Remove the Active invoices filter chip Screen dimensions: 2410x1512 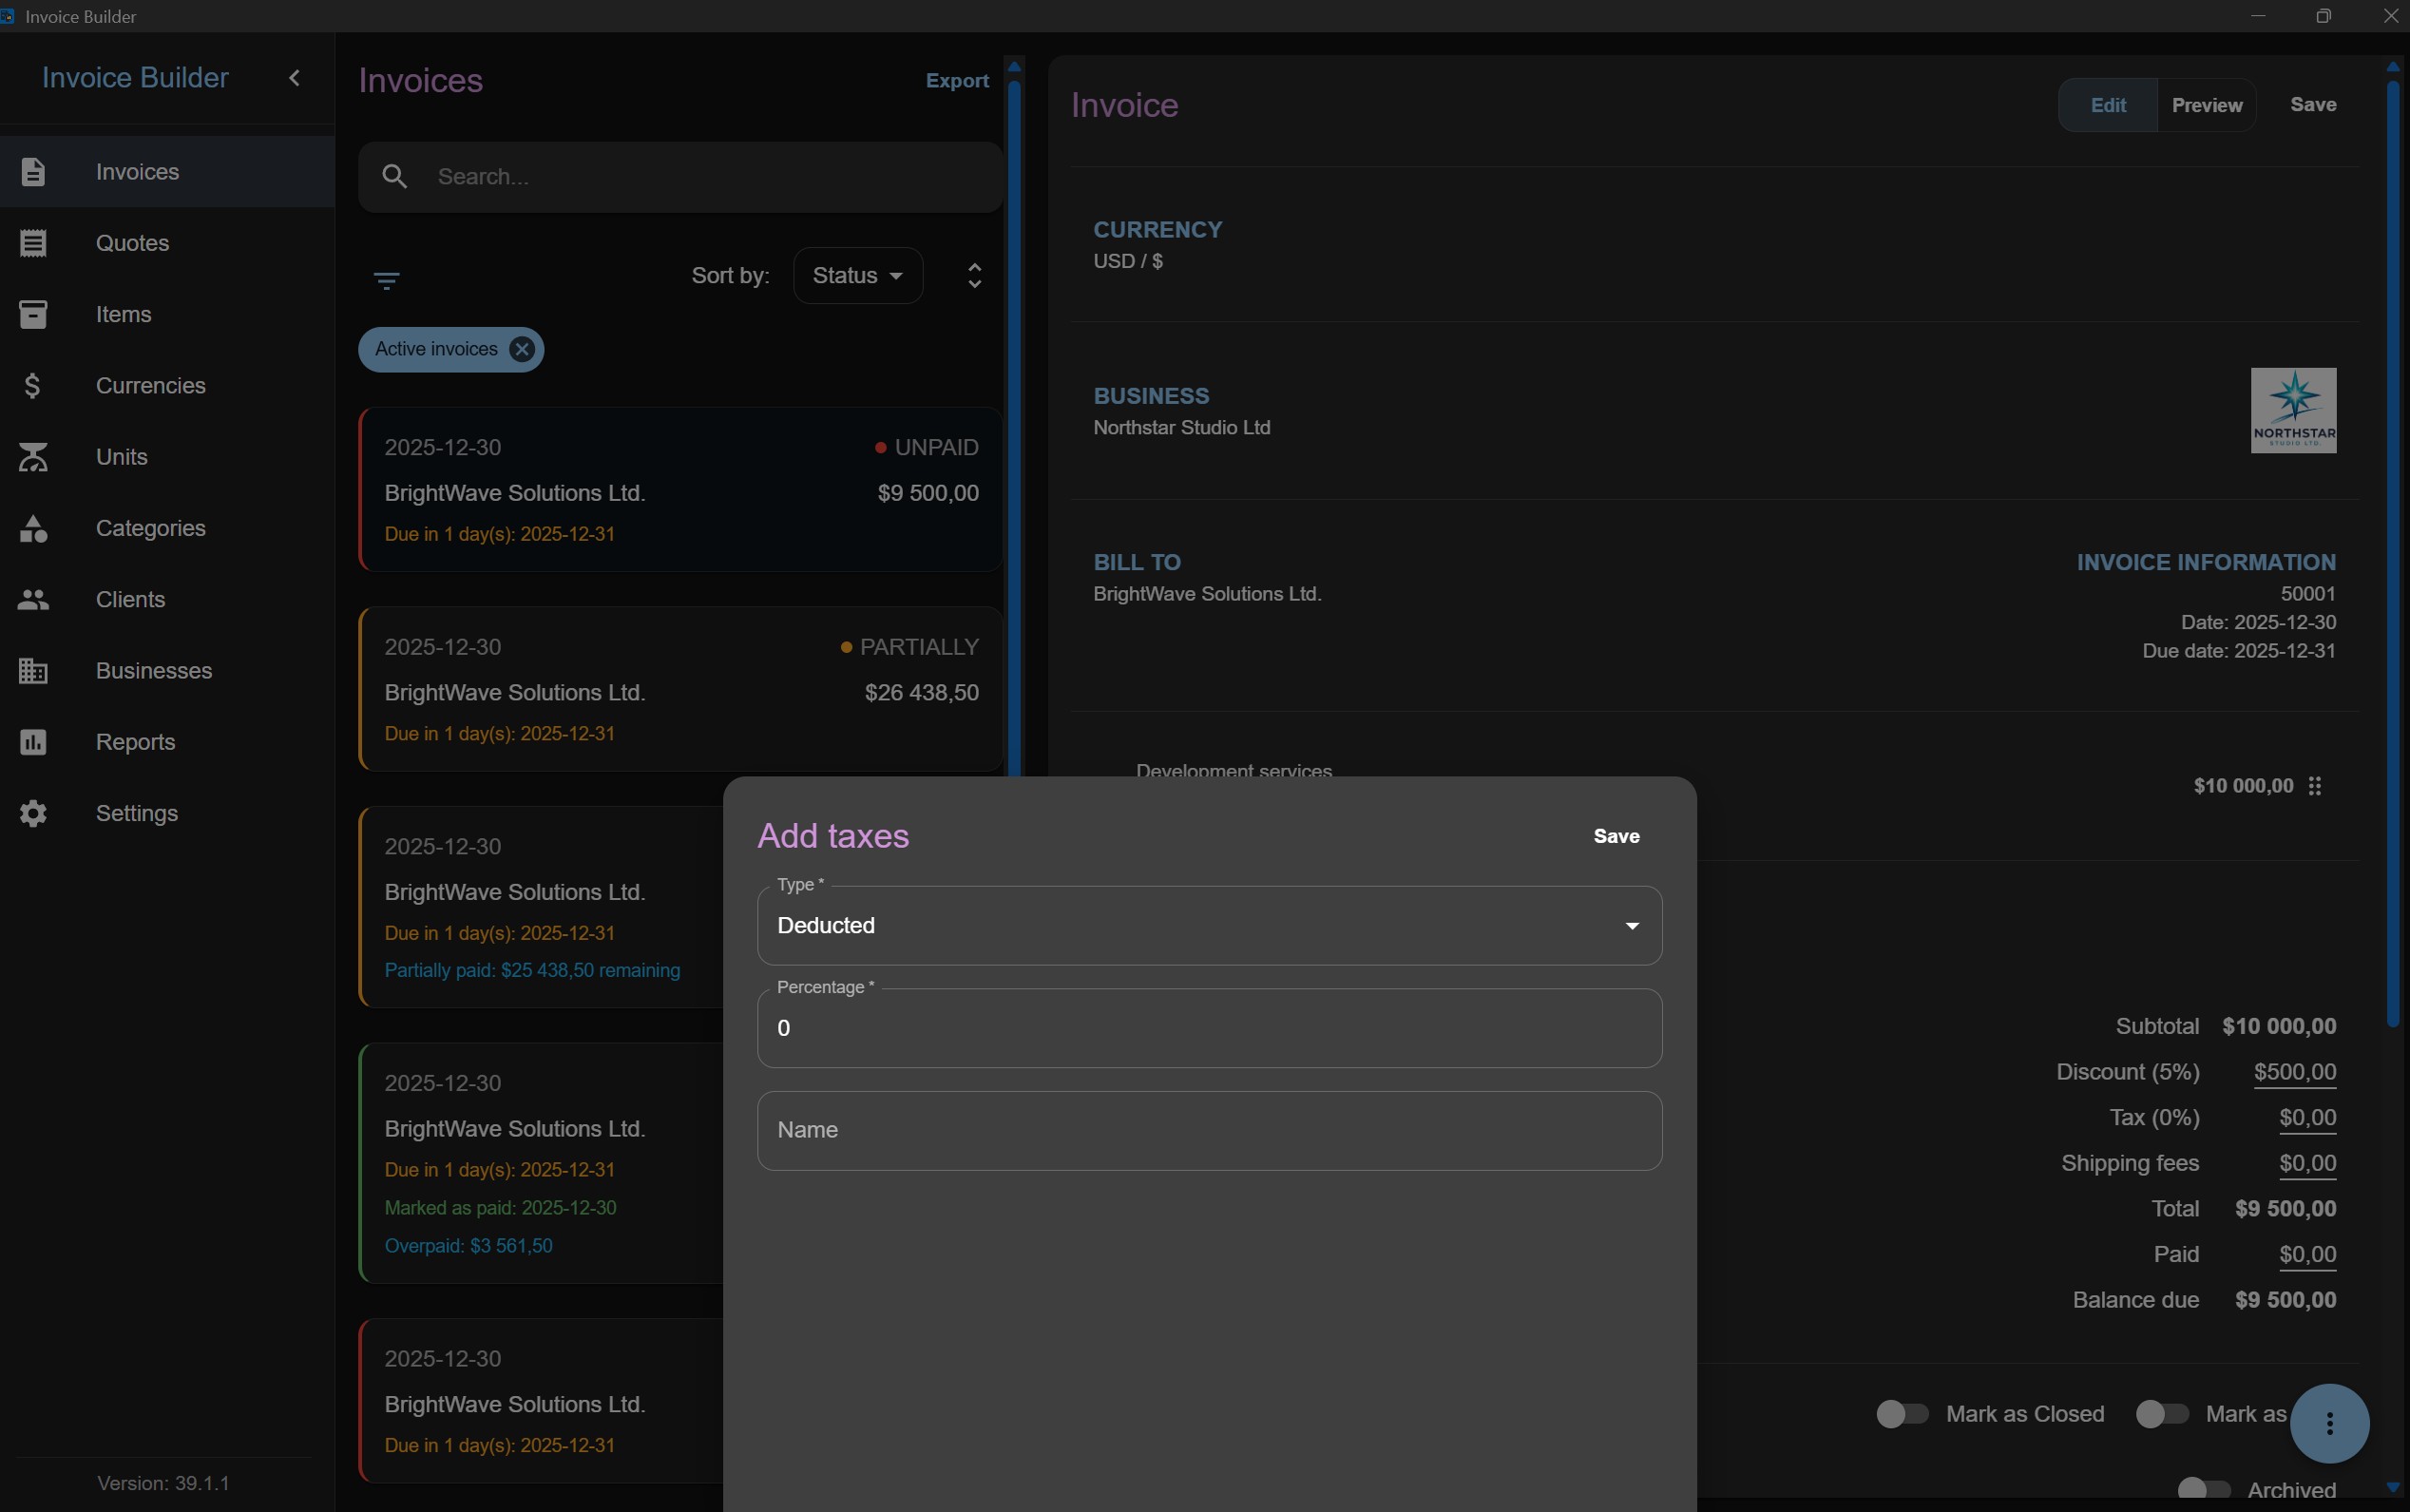click(x=521, y=349)
